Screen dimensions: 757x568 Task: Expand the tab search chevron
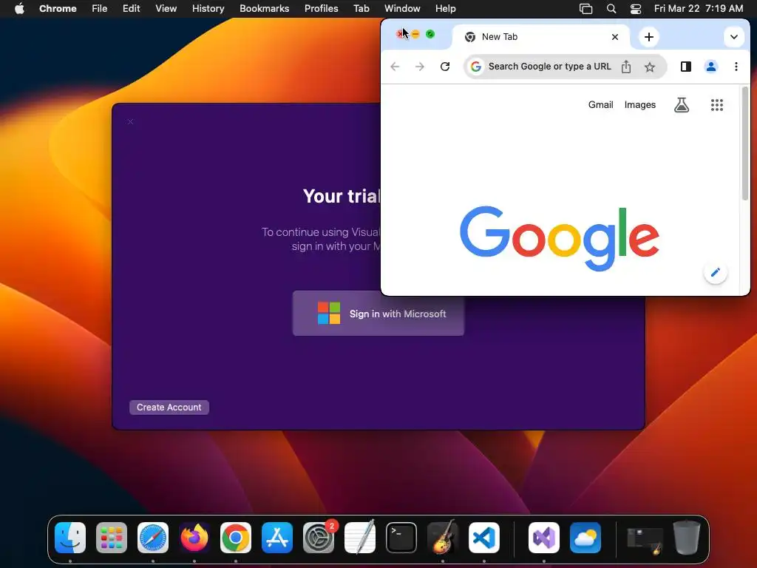[734, 37]
